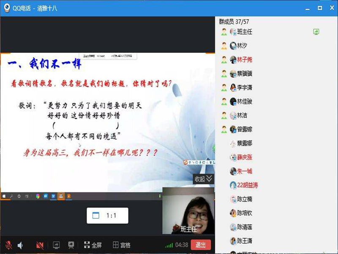Open 朱一城's avatar in member list
Viewport: 338px width, 254px height.
click(233, 171)
